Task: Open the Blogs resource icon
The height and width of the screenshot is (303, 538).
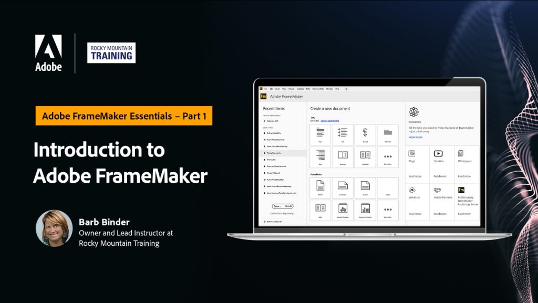Action: 412,153
